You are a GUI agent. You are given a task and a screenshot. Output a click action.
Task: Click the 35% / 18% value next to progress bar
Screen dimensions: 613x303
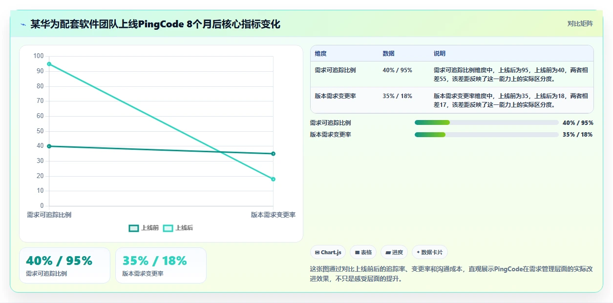coord(578,135)
